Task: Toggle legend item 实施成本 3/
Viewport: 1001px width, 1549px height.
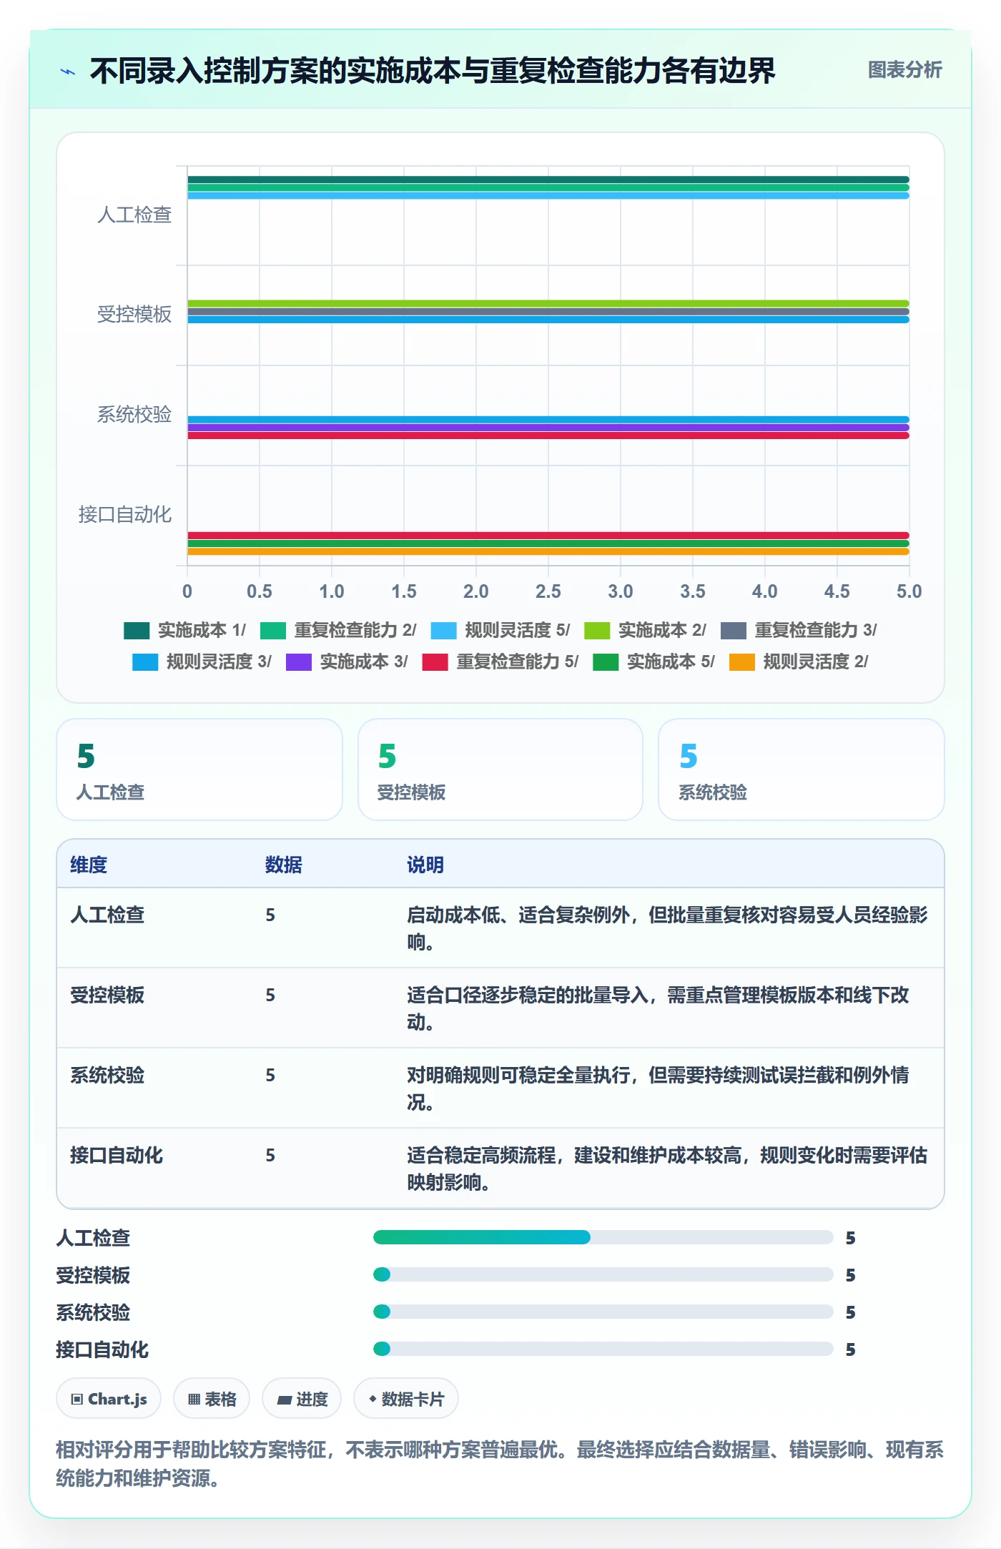Action: coord(347,662)
